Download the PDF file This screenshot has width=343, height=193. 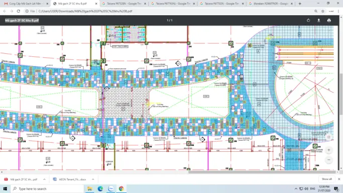point(319,20)
